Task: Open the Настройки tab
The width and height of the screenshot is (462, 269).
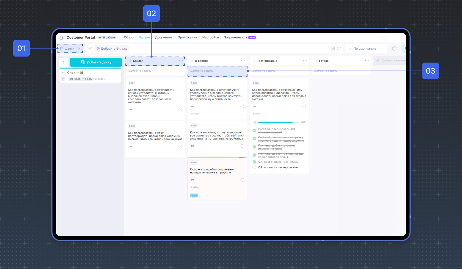Action: coord(211,37)
